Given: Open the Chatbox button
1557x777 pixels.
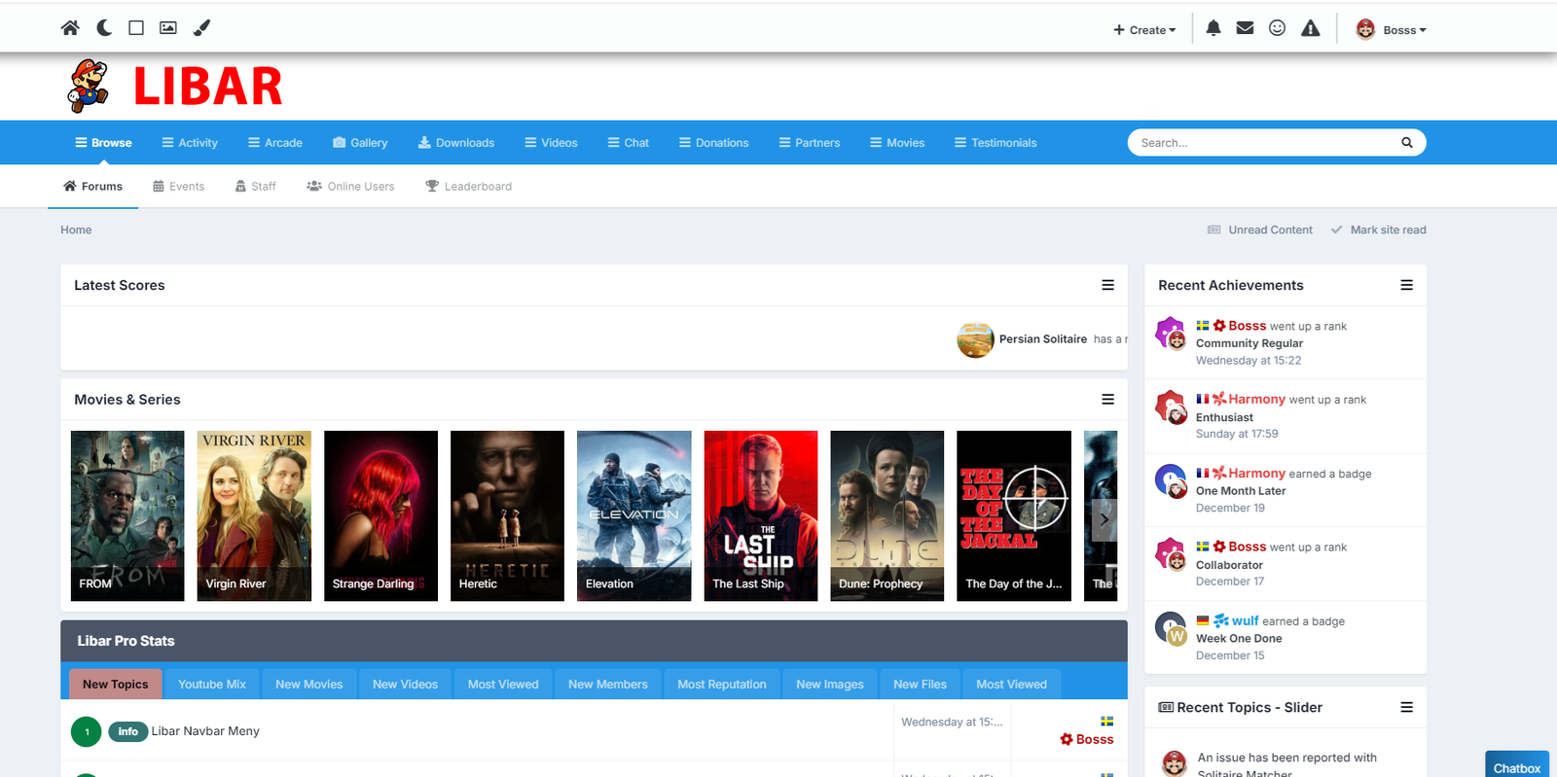Looking at the screenshot, I should point(1516,767).
